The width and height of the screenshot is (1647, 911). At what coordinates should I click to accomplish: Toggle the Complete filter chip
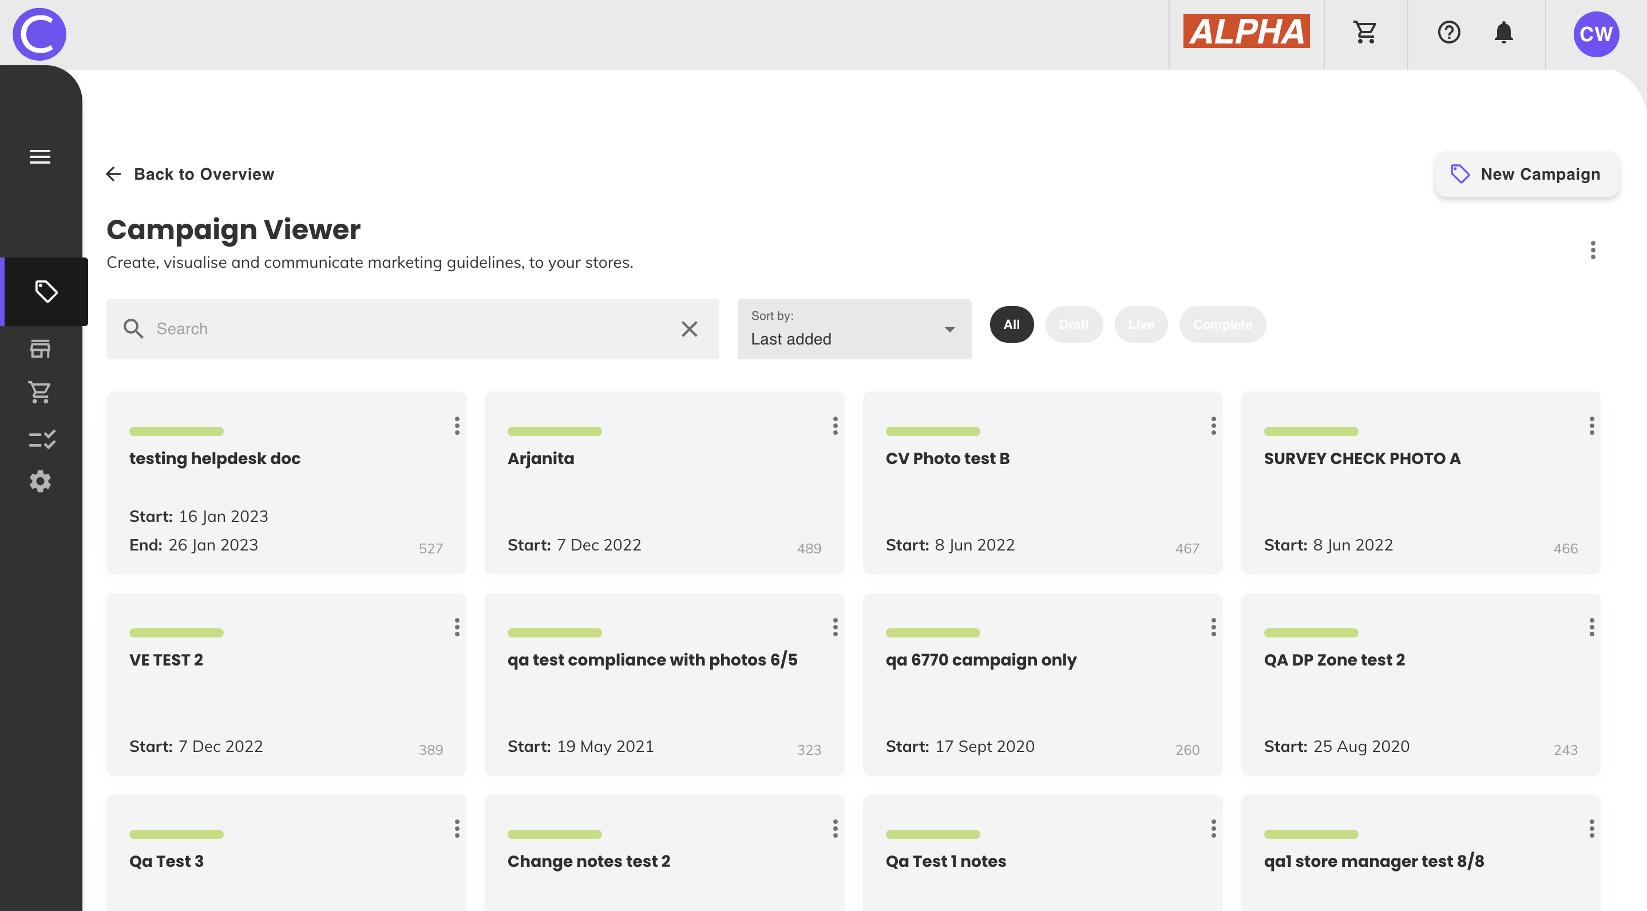[x=1222, y=325]
